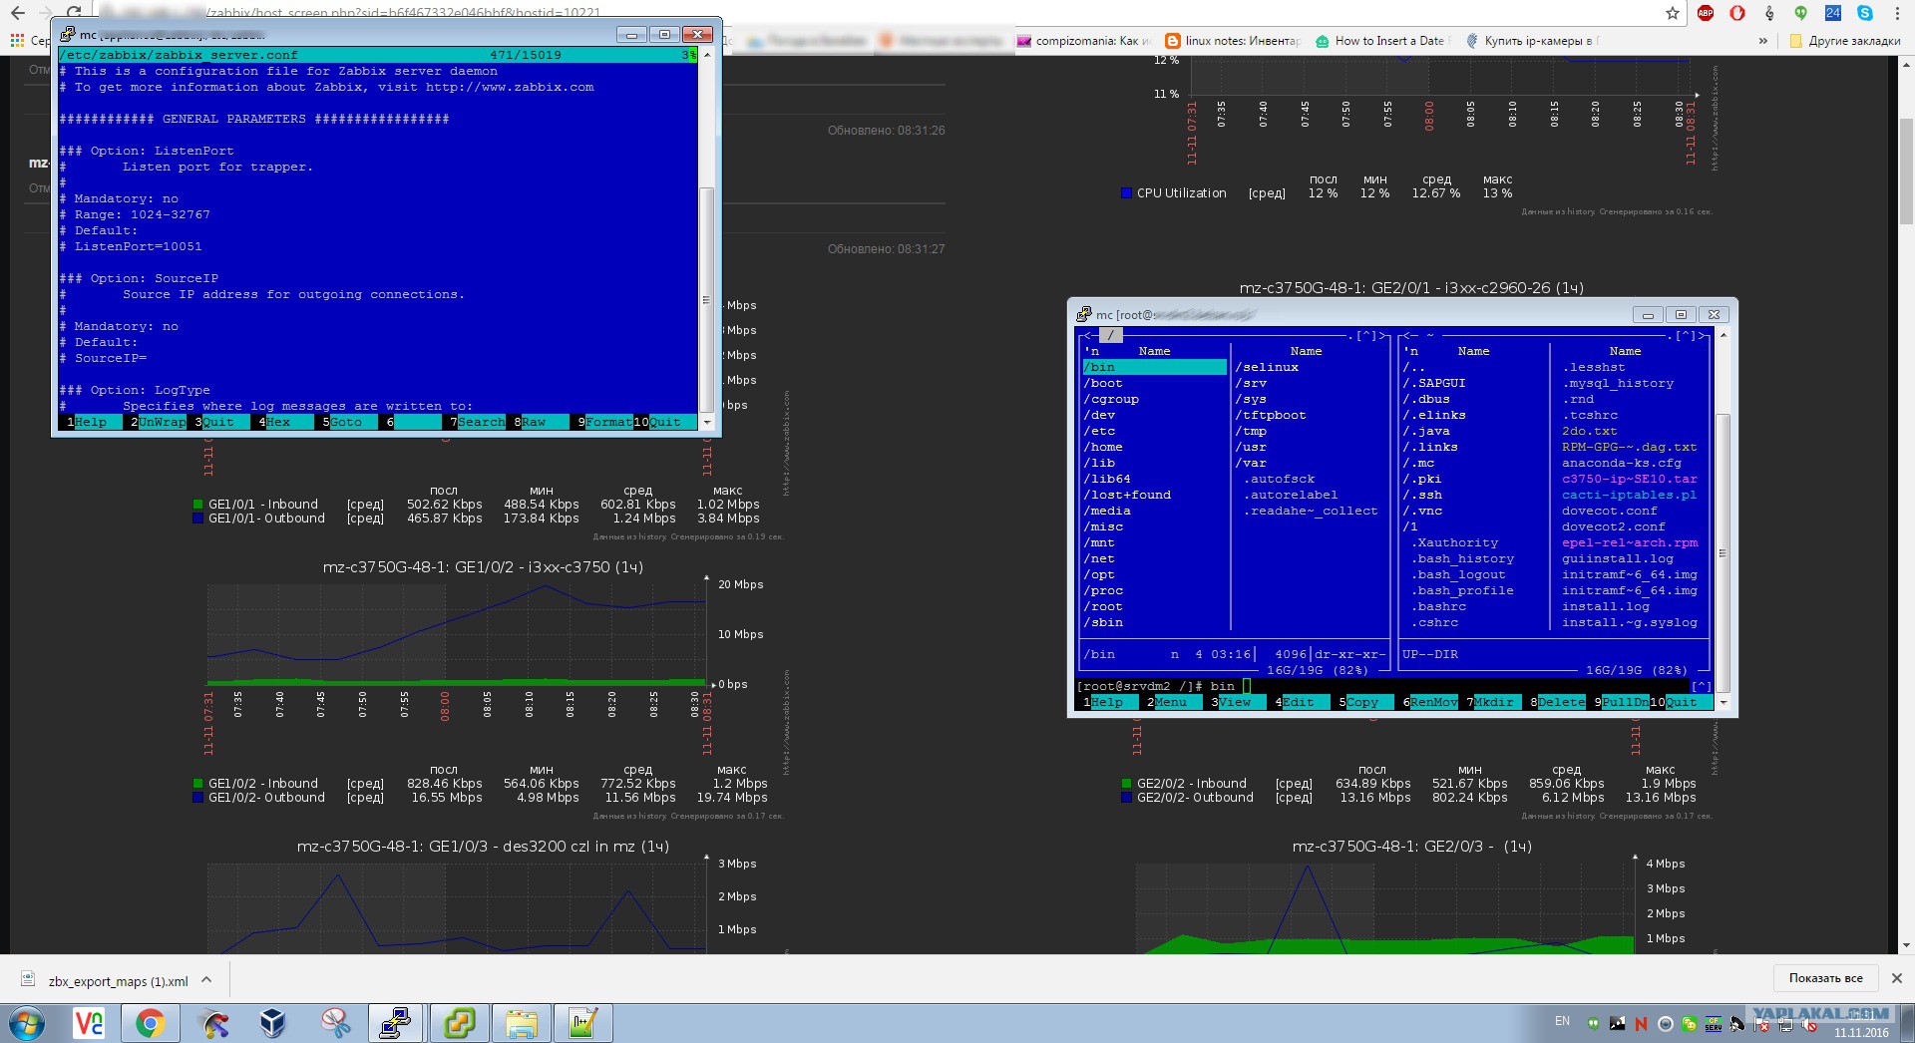Open the 'Купить ip-камеры' bookmark
This screenshot has width=1915, height=1043.
(x=1532, y=41)
